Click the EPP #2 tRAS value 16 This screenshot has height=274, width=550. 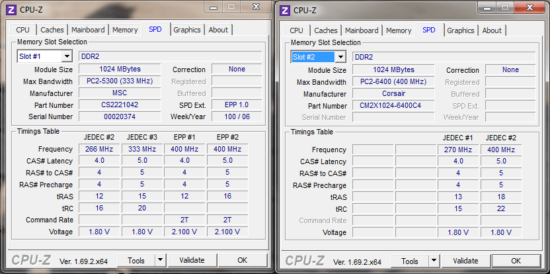(227, 196)
